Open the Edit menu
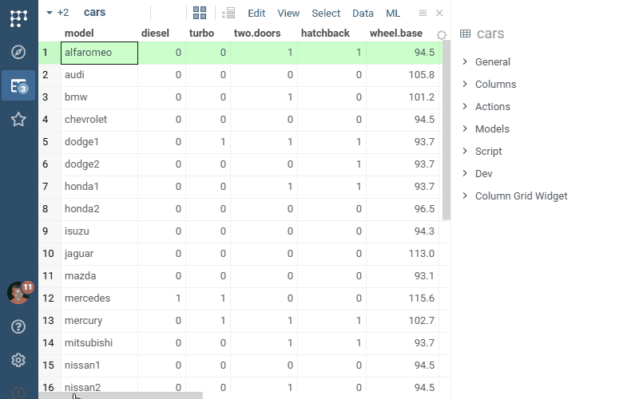Screen dimensions: 639x399 [256, 14]
